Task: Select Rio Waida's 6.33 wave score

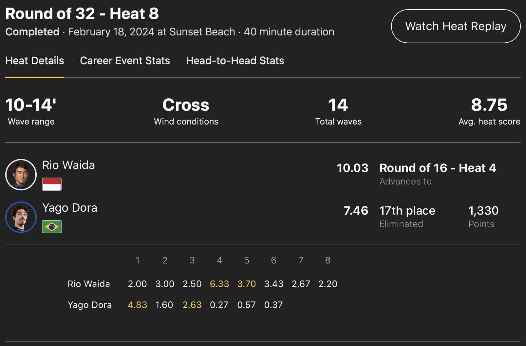Action: coord(219,284)
